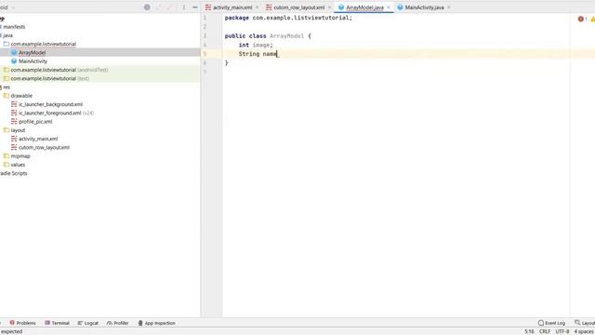Image resolution: width=595 pixels, height=335 pixels.
Task: Open the Profiler tool window
Action: point(118,323)
